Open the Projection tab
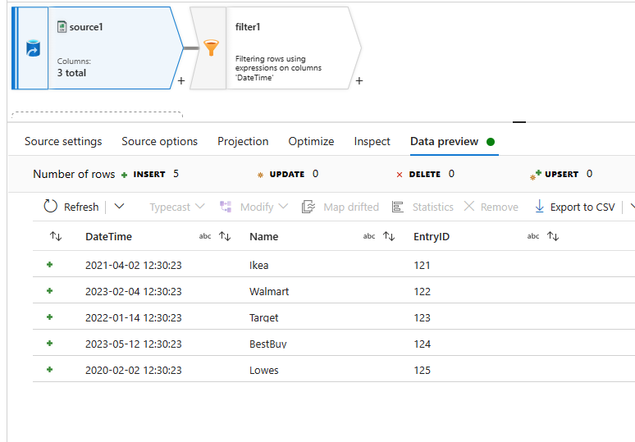The height and width of the screenshot is (442, 635). 243,141
